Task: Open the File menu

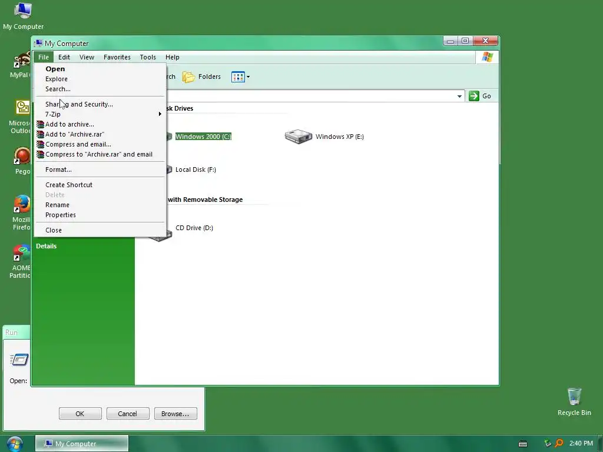Action: [x=44, y=57]
